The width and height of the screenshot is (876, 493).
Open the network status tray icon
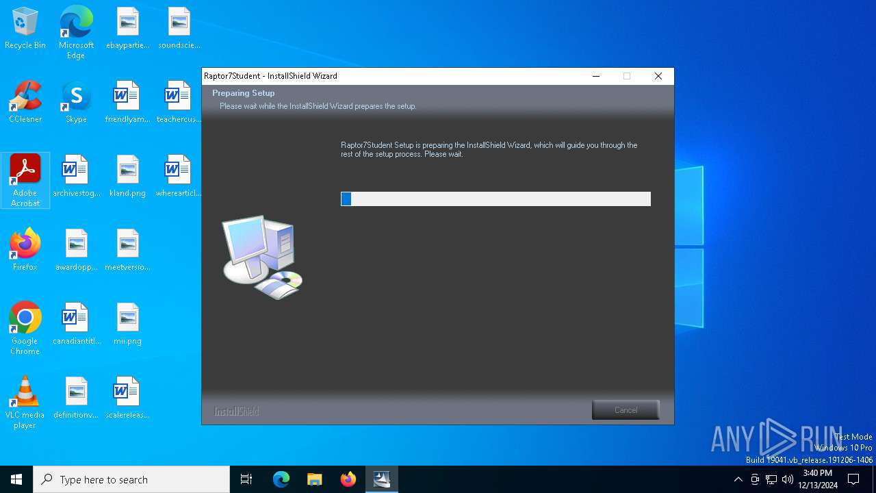[771, 479]
